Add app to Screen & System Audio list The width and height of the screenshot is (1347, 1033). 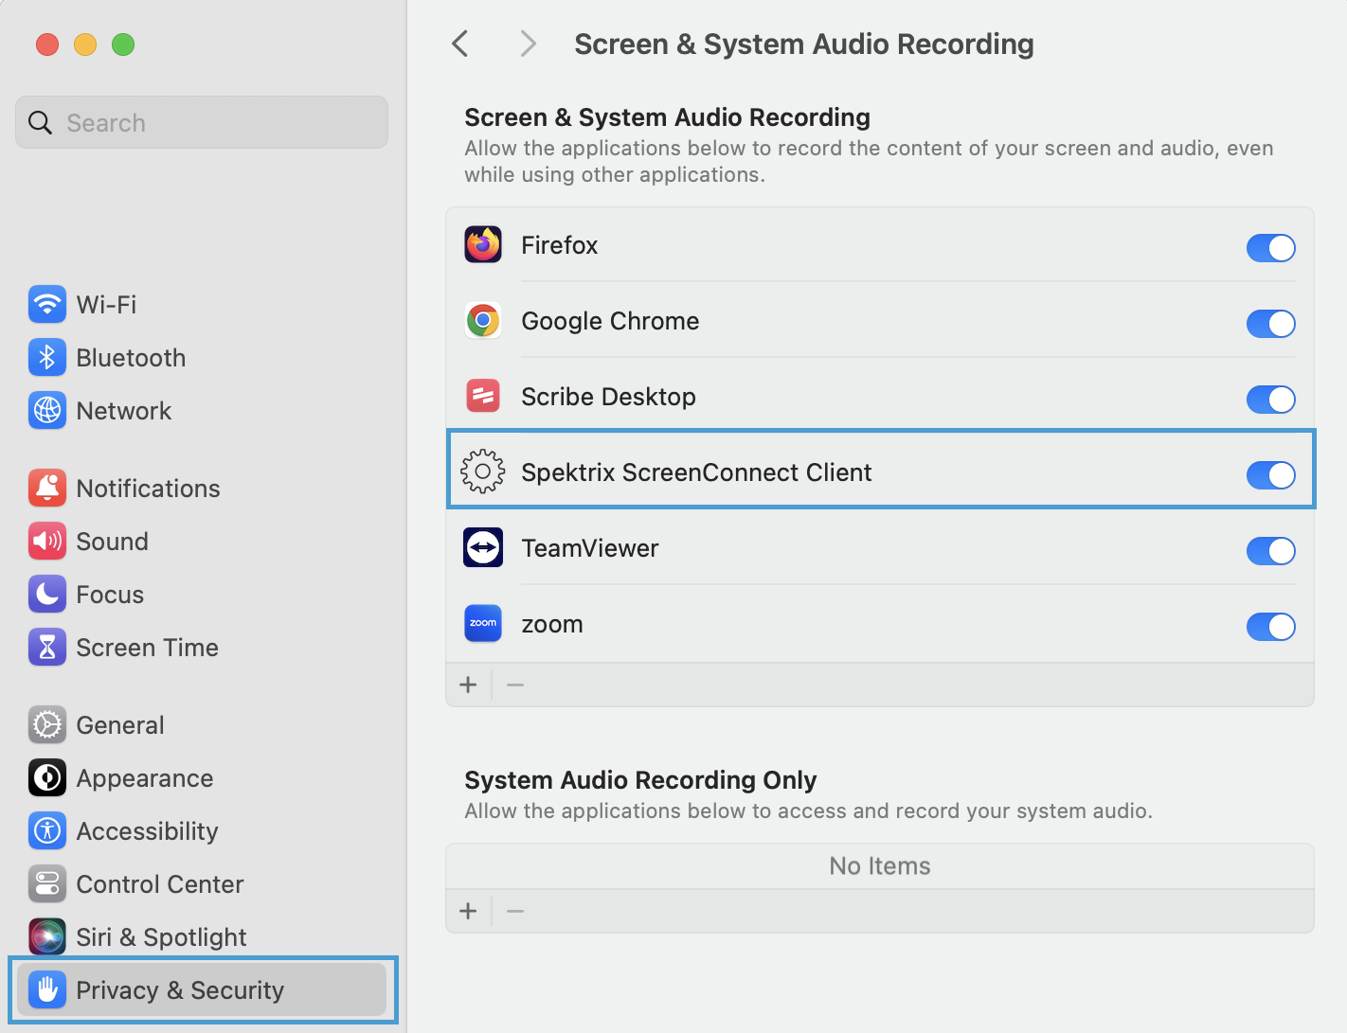(468, 685)
